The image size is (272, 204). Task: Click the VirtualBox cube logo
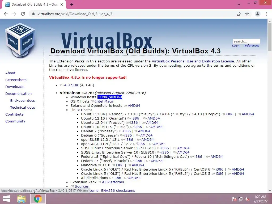point(20,40)
